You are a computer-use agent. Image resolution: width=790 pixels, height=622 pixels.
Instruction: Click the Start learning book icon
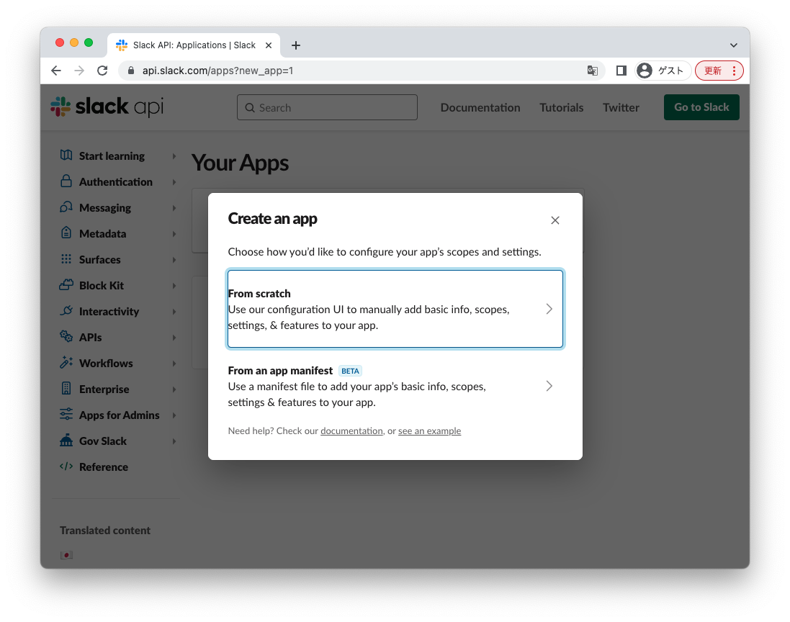point(66,155)
